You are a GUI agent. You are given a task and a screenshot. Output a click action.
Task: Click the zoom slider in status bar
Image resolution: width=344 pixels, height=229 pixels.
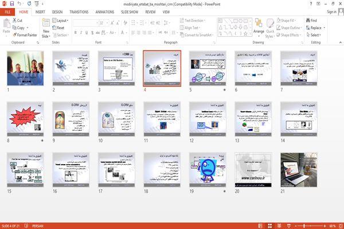[304, 226]
